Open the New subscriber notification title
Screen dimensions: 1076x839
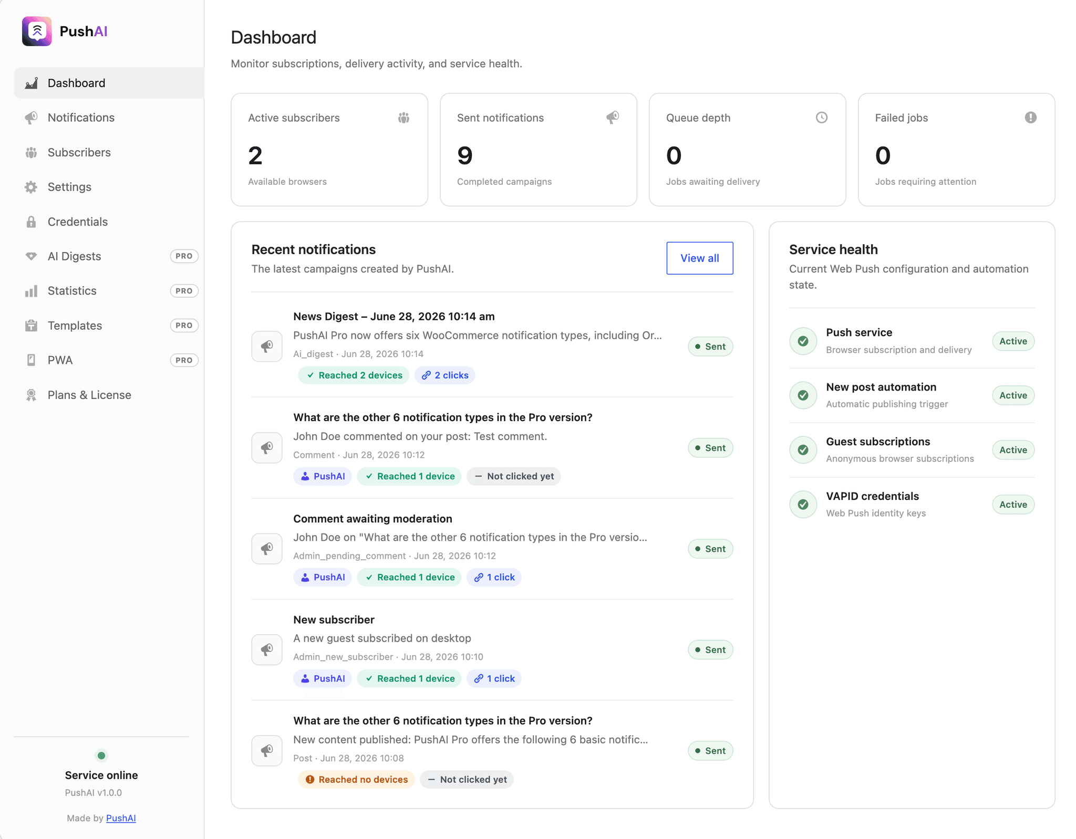[x=334, y=620]
